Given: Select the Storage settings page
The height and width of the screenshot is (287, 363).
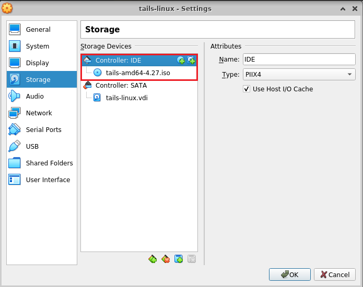Looking at the screenshot, I should pos(42,79).
